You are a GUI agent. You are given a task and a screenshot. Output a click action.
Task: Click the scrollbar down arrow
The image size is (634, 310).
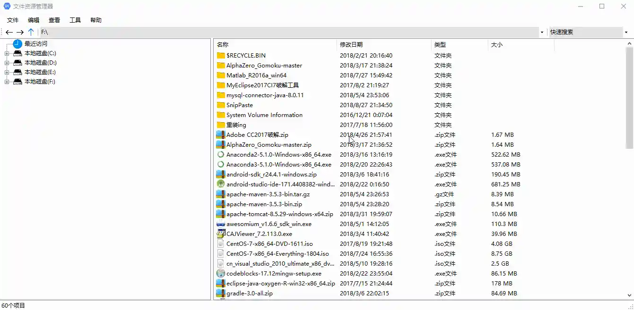coord(629,295)
